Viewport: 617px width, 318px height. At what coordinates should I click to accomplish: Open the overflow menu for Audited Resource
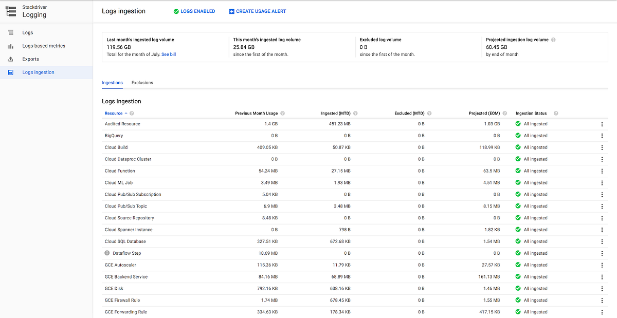(602, 123)
